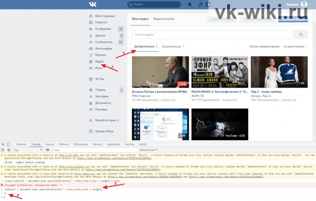This screenshot has width=316, height=201.
Task: Select the Добавленные tab
Action: tap(146, 47)
